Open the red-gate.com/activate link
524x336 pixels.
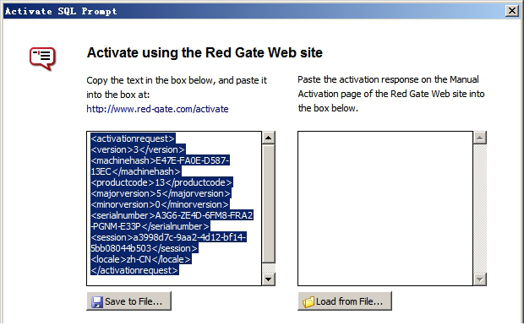pyautogui.click(x=157, y=109)
